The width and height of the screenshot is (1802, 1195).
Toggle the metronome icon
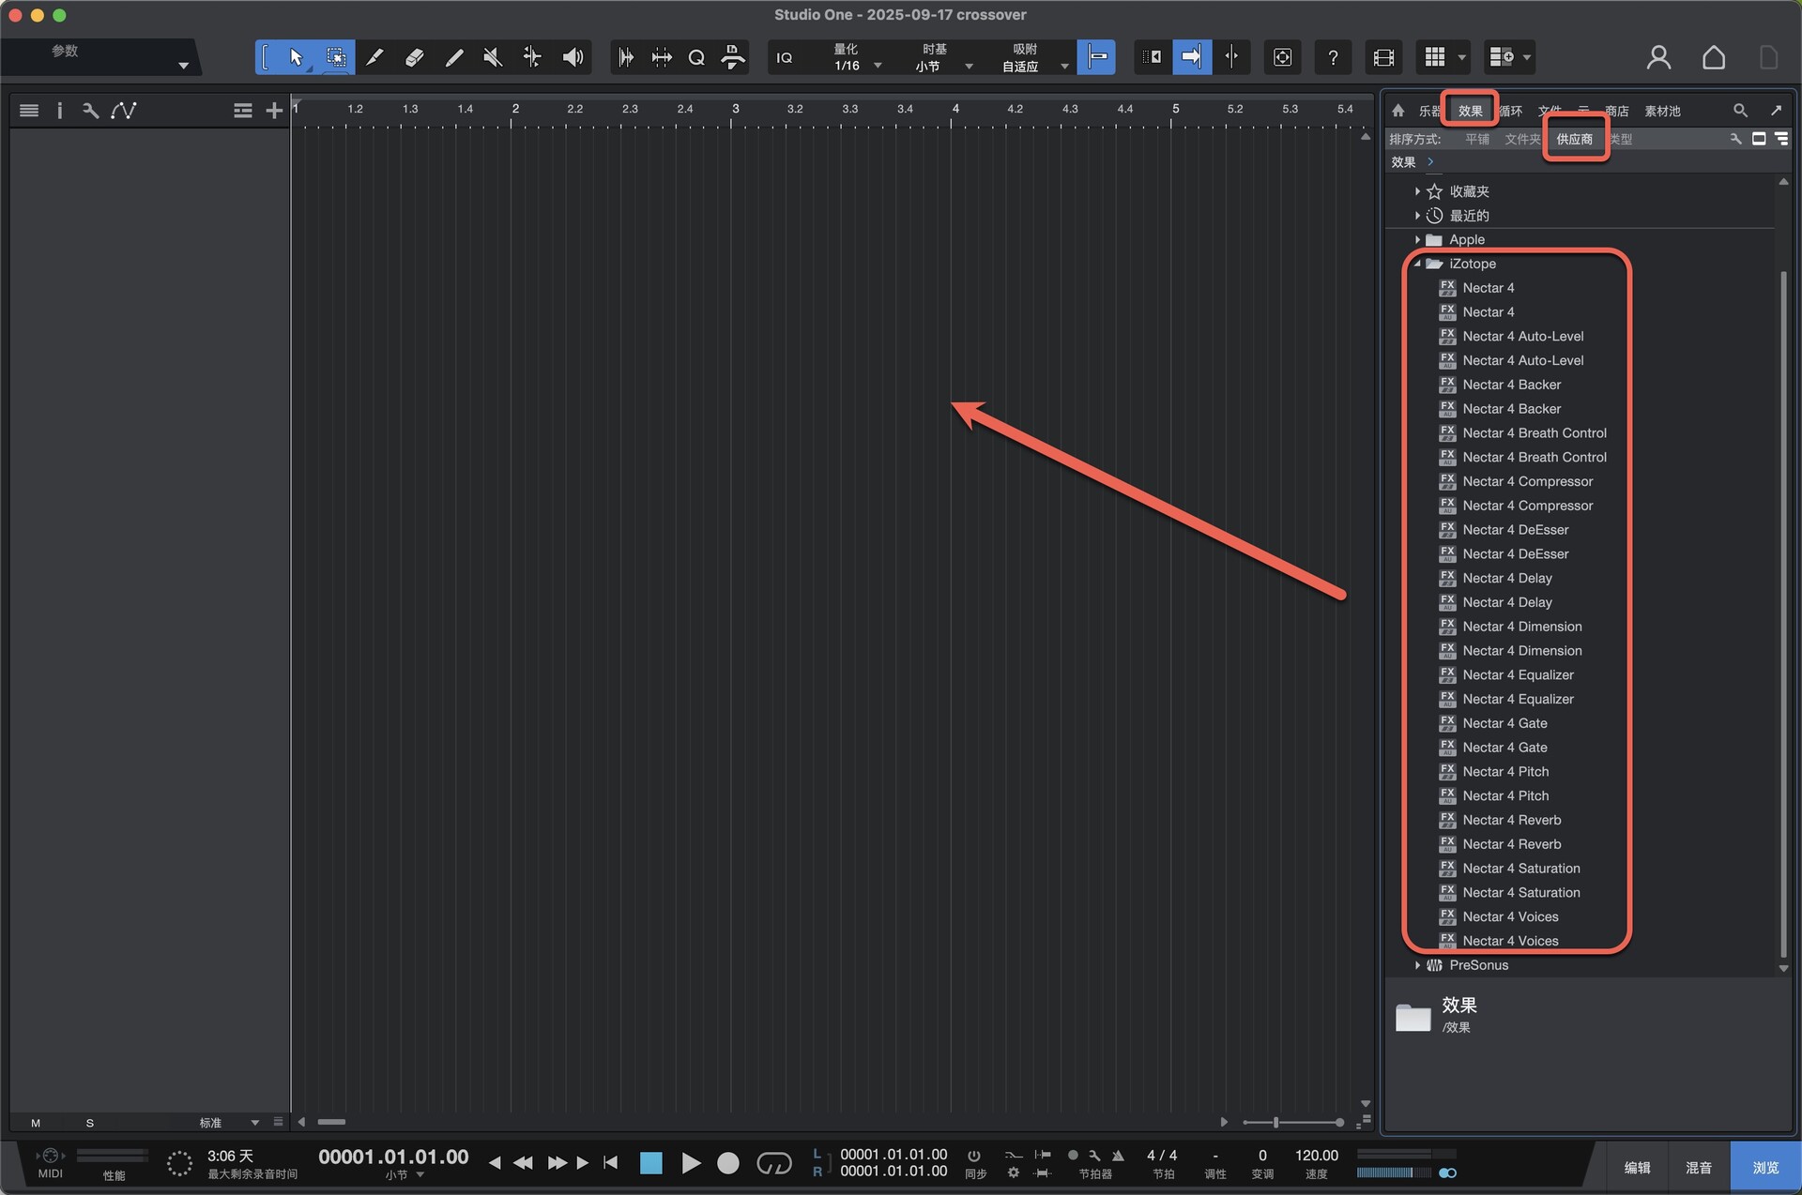click(1118, 1156)
